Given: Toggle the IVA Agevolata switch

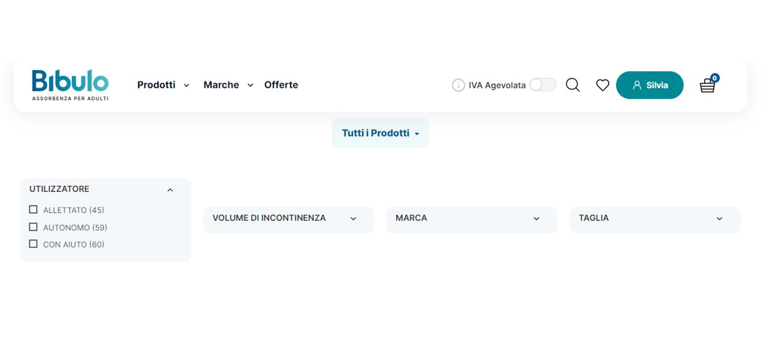Looking at the screenshot, I should click(x=542, y=85).
